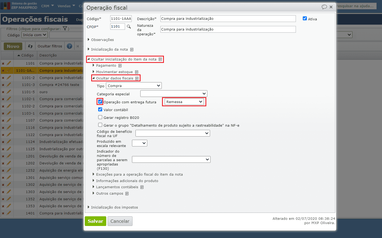382x238 pixels.
Task: Click the Salvar button
Action: coord(95,221)
